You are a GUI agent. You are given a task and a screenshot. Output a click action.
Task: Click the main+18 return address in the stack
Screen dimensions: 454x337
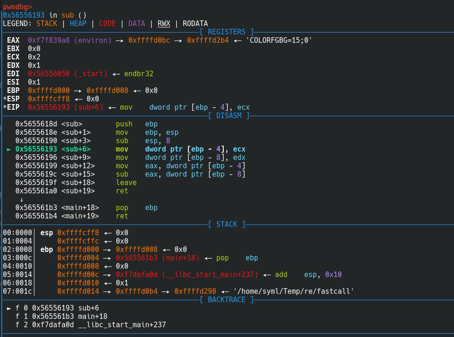pos(157,258)
